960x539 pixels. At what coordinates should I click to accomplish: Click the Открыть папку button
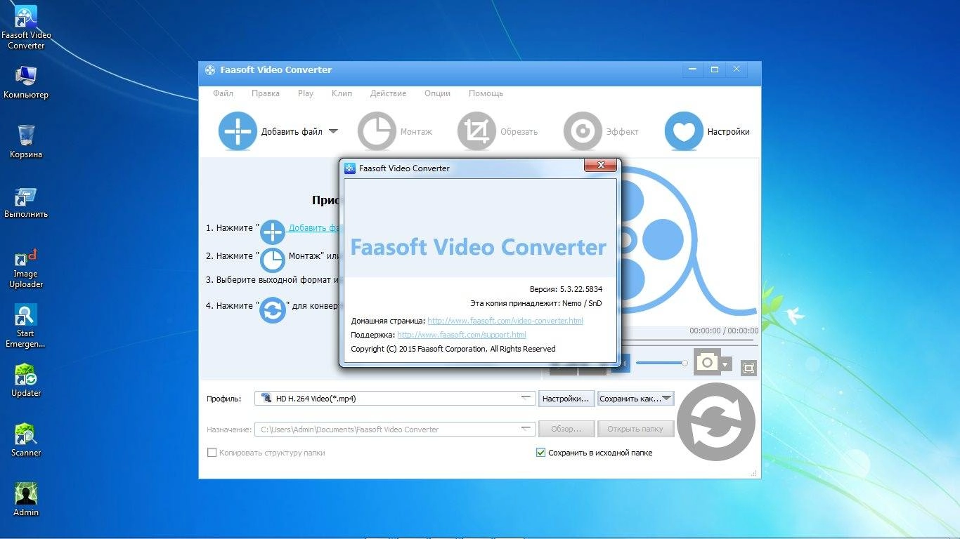(635, 429)
